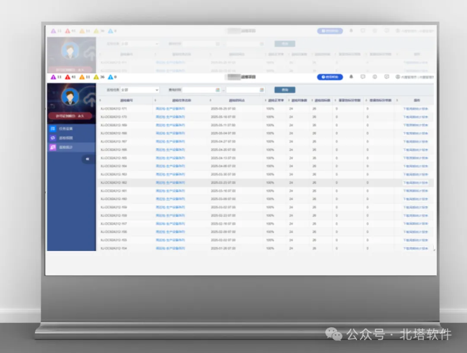This screenshot has height=353, width=467.
Task: Click the blue pill-shaped help button in the header
Action: tap(330, 77)
